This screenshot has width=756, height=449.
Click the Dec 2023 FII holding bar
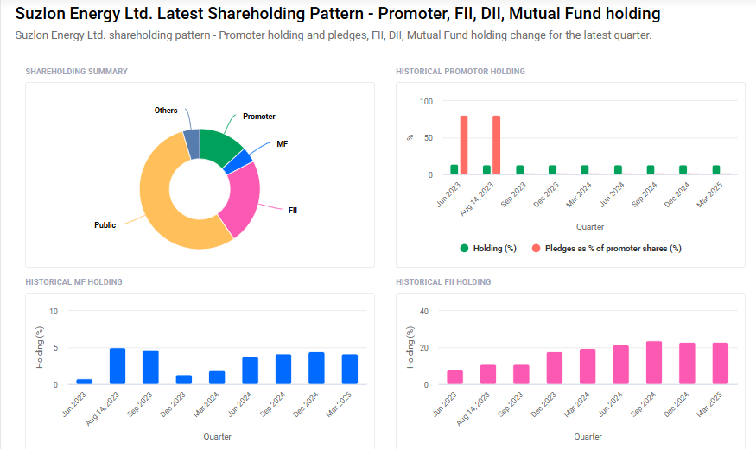[555, 369]
